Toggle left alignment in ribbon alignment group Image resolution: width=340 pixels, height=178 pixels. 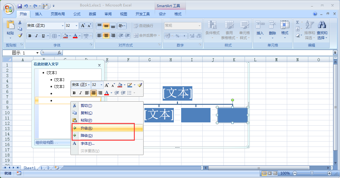pos(100,35)
